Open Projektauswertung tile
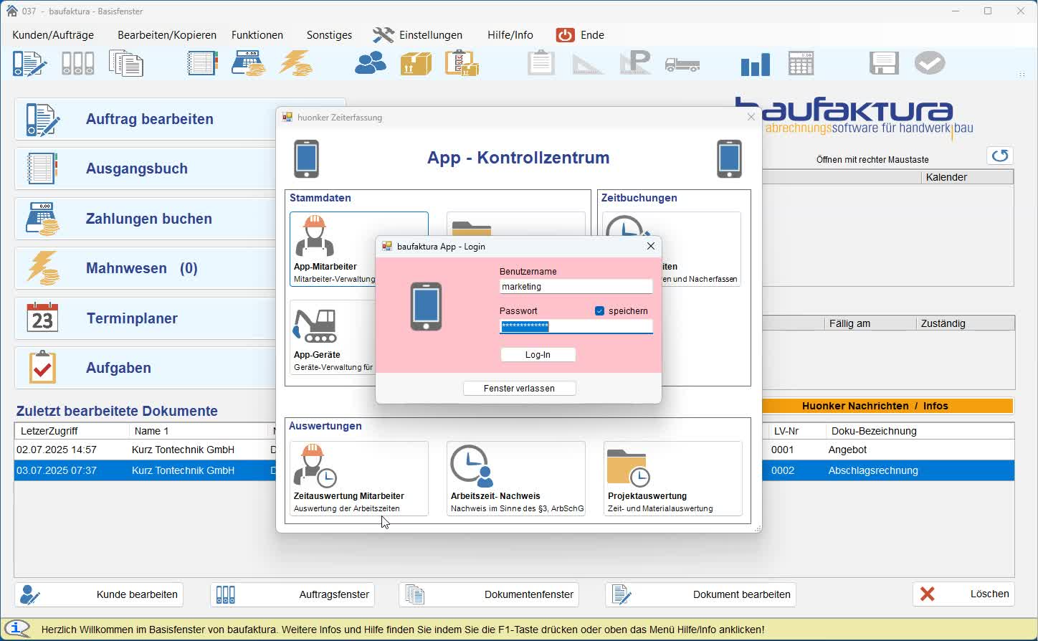Image resolution: width=1038 pixels, height=641 pixels. 673,478
